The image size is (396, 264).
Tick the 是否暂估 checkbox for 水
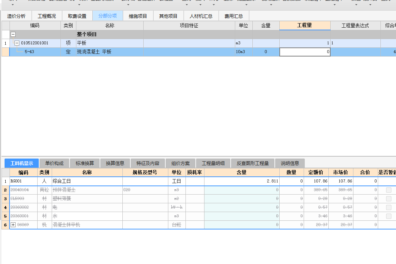pyautogui.click(x=389, y=216)
